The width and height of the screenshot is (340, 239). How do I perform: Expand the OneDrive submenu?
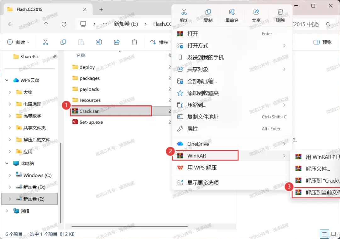(232, 144)
